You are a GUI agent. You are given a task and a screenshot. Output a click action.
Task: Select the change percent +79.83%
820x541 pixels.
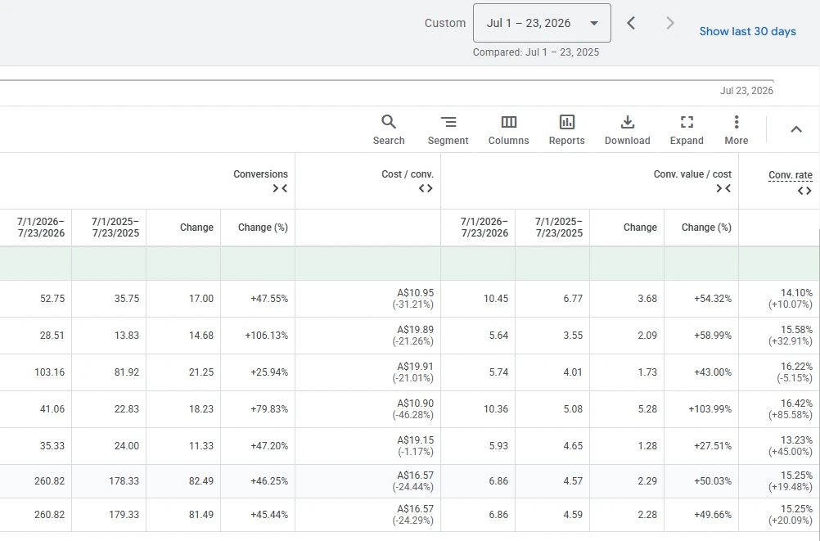coord(269,409)
